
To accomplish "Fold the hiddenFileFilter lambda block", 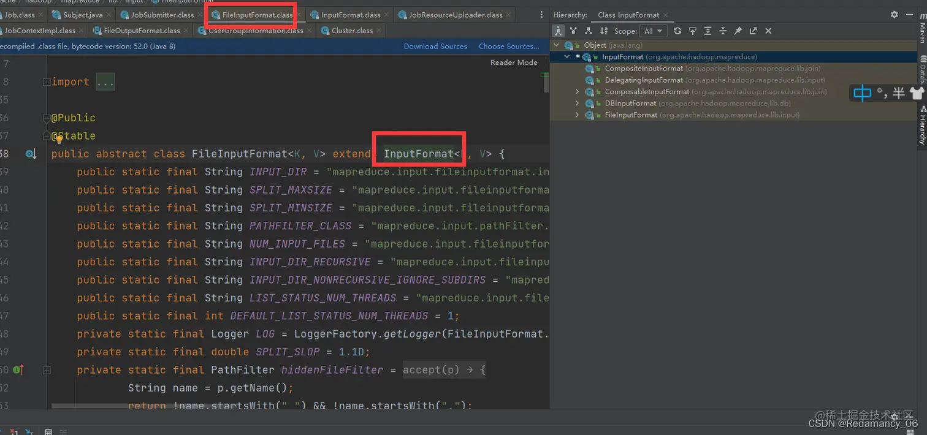I will (x=47, y=370).
